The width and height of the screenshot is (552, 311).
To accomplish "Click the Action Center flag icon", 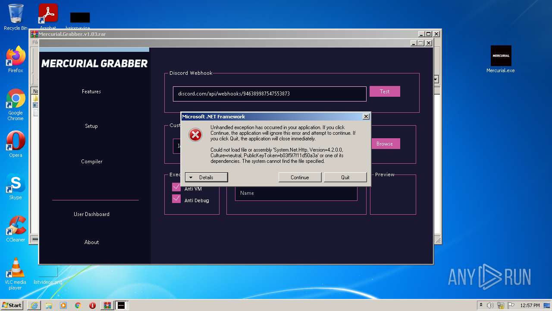I will click(511, 305).
